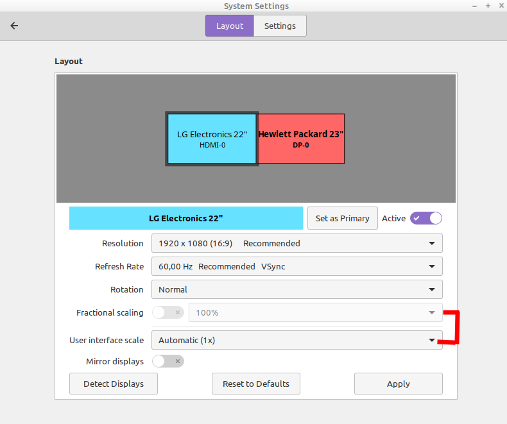
Task: Open the Settings tab
Action: point(280,26)
